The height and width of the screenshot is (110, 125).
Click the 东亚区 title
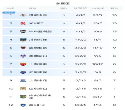pyautogui.click(x=63, y=3)
